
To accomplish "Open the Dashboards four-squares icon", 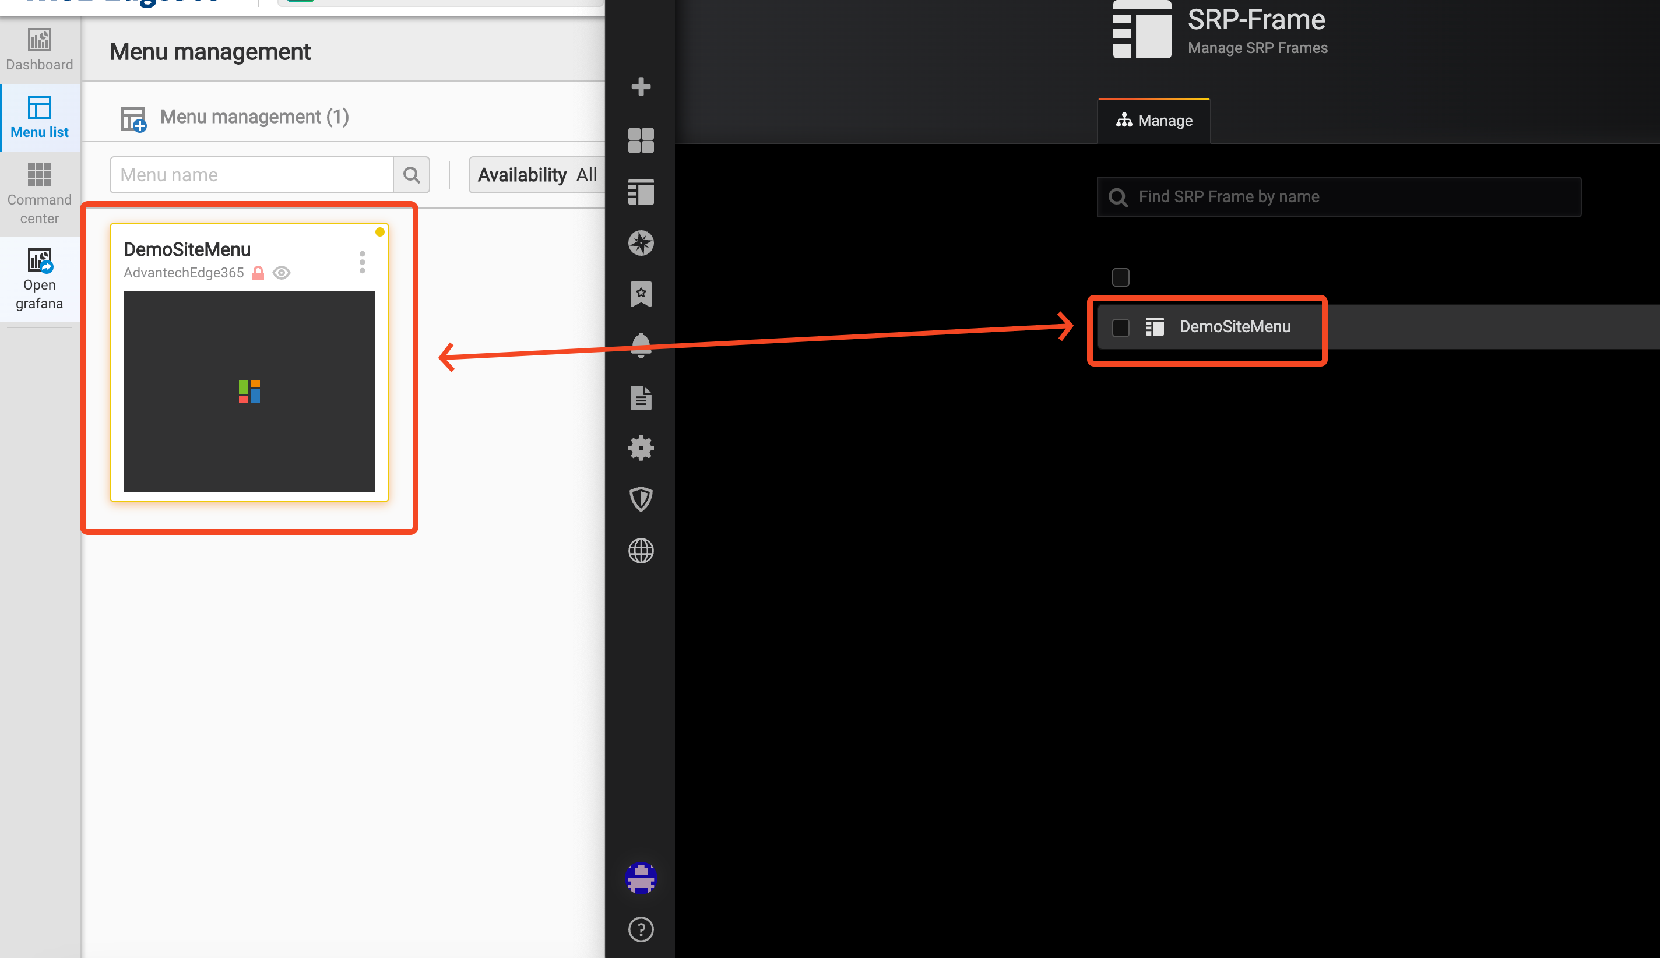I will 641,140.
